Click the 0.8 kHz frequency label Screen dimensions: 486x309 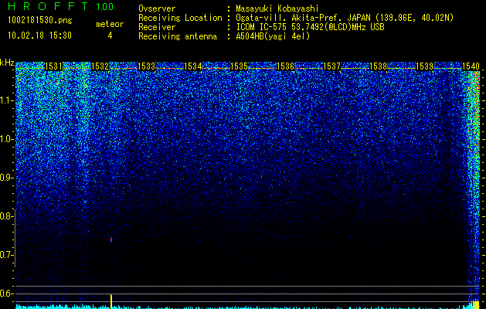tap(6, 216)
